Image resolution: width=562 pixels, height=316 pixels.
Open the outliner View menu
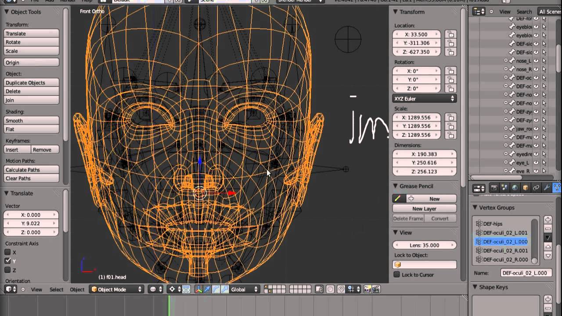(505, 12)
